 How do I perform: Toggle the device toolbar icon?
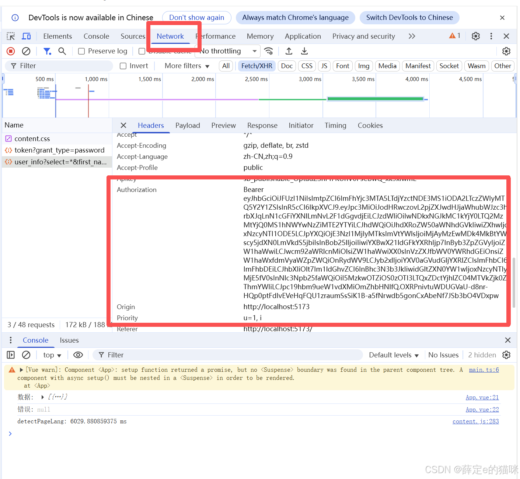coord(26,36)
